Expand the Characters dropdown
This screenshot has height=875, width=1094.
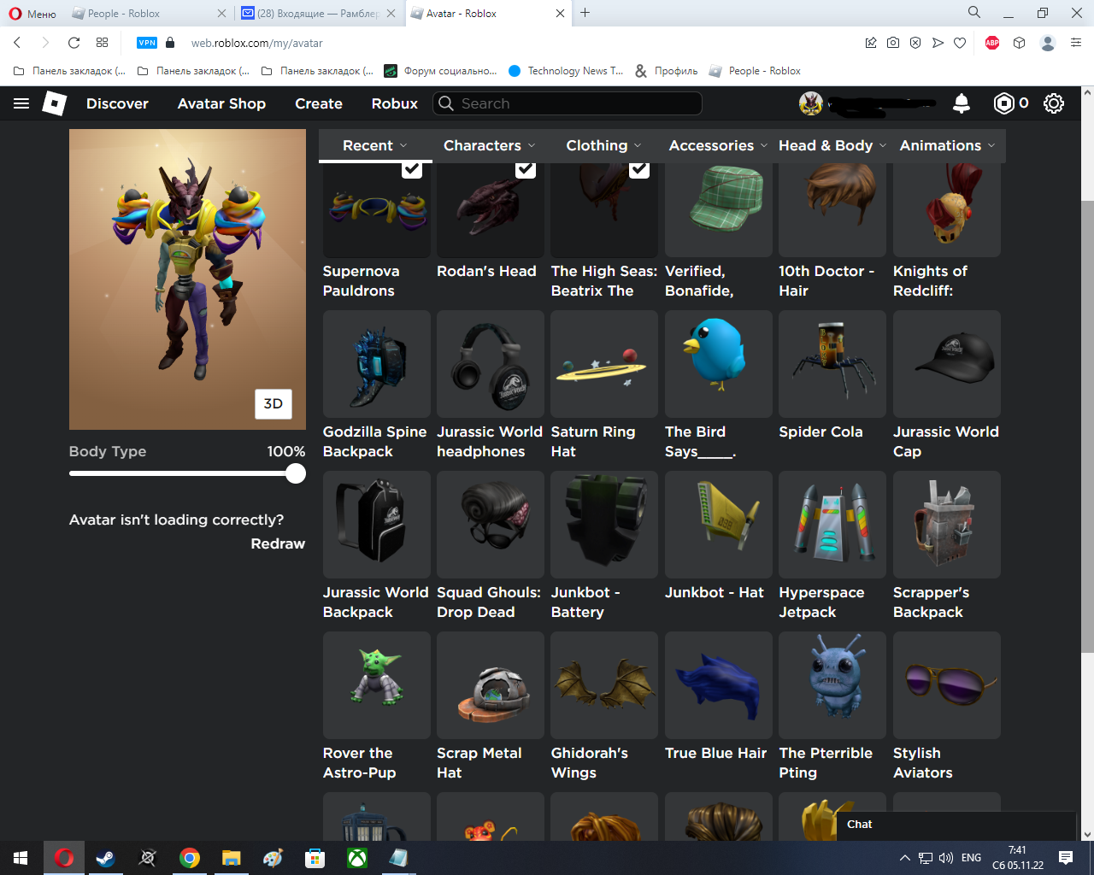pos(489,145)
